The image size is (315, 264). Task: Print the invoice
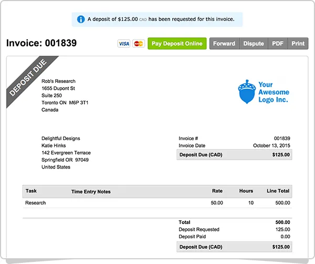click(298, 44)
